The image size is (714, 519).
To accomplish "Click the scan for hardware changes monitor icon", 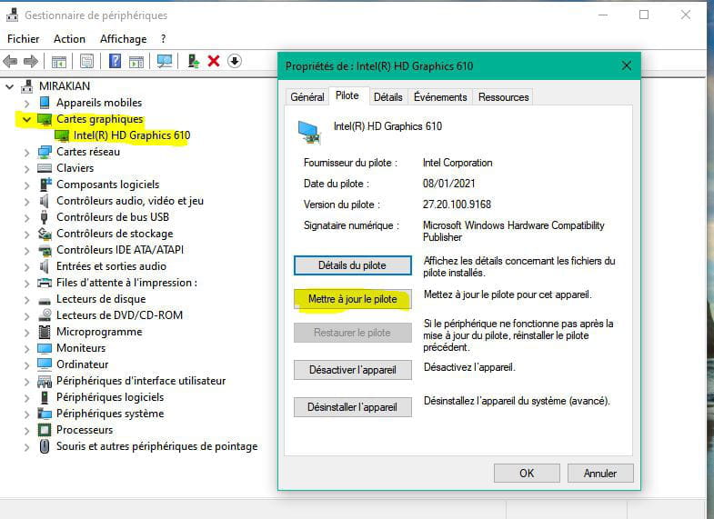I will point(165,61).
